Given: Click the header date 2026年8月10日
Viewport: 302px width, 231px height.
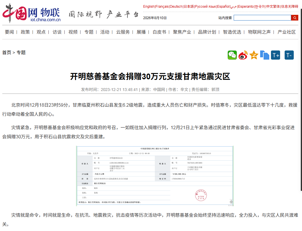Looking at the screenshot, I should [x=155, y=18].
